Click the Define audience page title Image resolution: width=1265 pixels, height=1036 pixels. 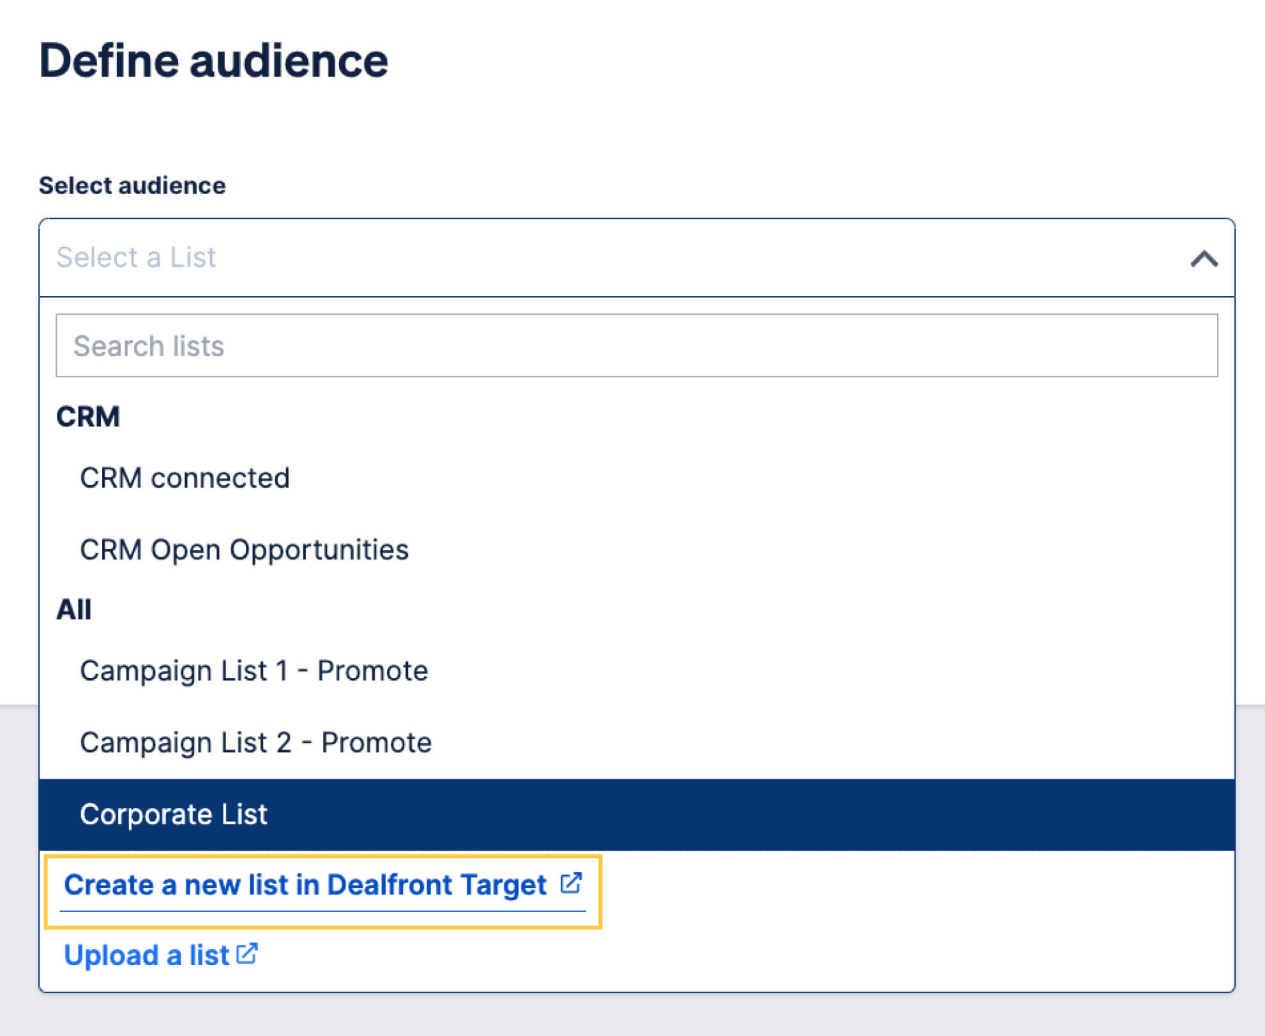tap(214, 59)
